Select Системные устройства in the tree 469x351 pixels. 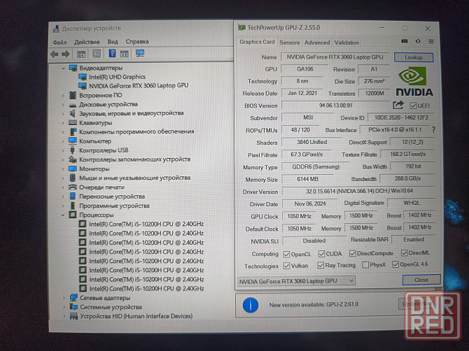(x=111, y=307)
